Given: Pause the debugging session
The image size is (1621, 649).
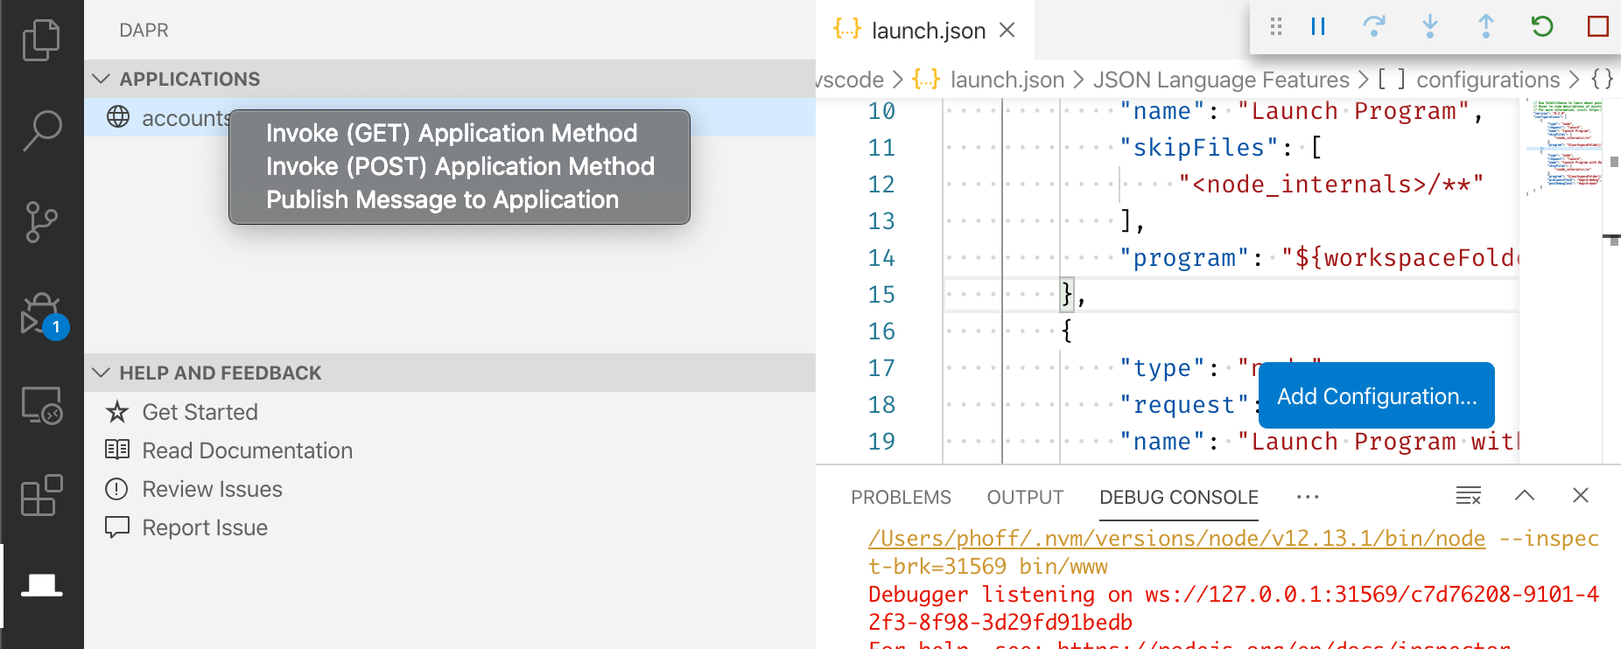Looking at the screenshot, I should click(x=1318, y=27).
